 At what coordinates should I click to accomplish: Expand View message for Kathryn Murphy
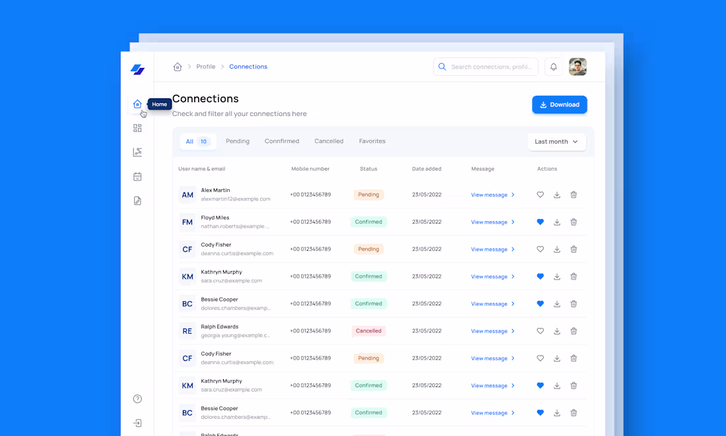pyautogui.click(x=489, y=276)
